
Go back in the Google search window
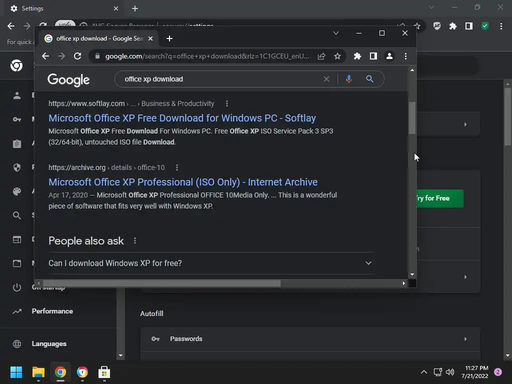click(45, 56)
